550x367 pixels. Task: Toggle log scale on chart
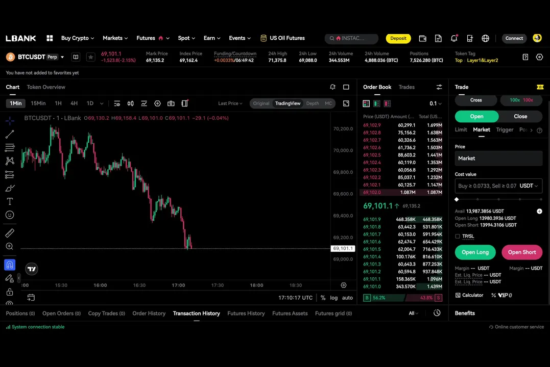click(x=333, y=298)
